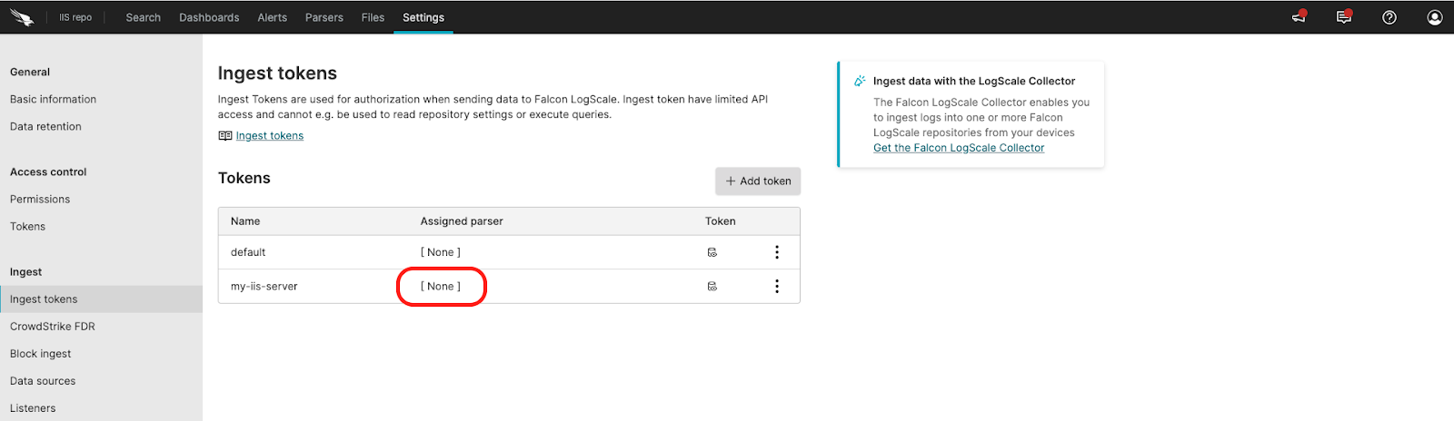This screenshot has width=1454, height=421.
Task: Open the user account profile icon
Action: click(x=1435, y=17)
